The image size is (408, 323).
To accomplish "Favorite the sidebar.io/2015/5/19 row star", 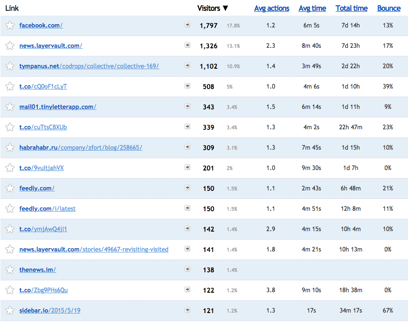I will [10, 310].
